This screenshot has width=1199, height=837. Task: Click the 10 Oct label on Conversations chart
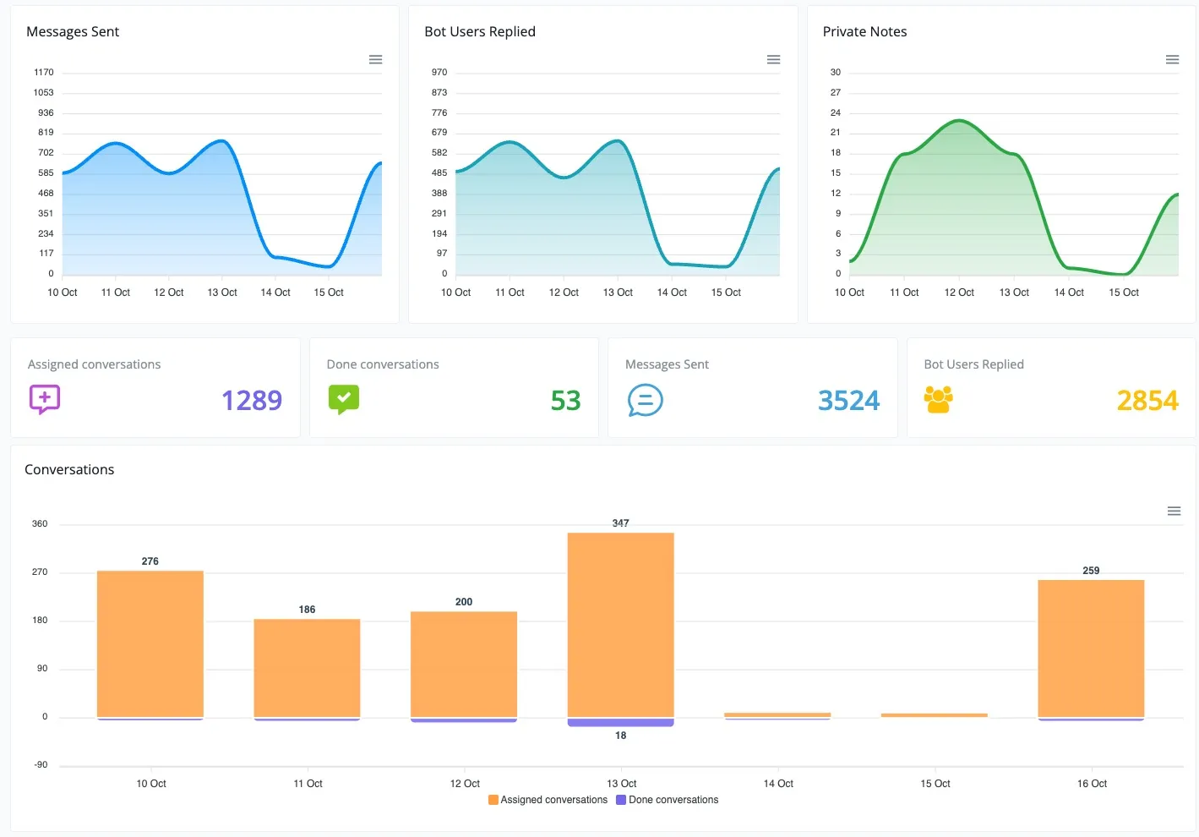coord(151,784)
